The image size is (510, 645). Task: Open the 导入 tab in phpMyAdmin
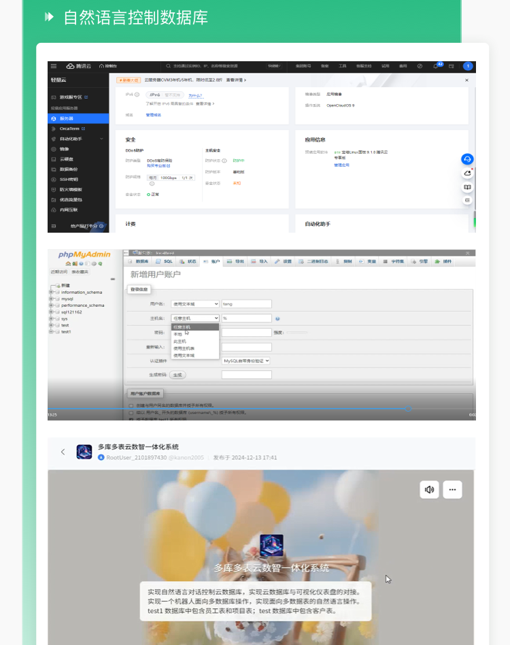point(259,262)
